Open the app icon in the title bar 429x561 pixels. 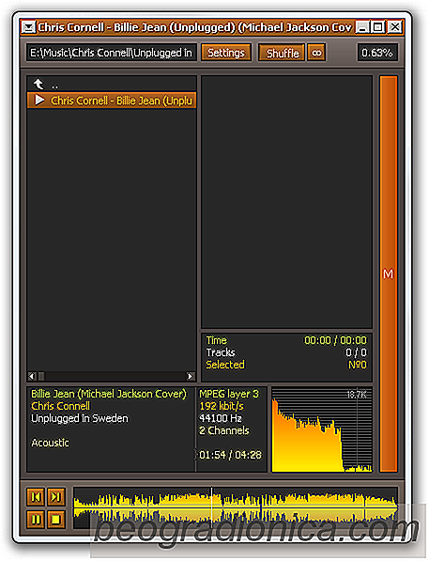point(28,27)
